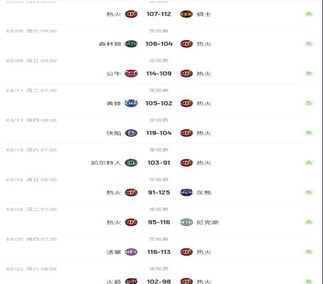Click the loss badge on the 116-113 row

[309, 252]
